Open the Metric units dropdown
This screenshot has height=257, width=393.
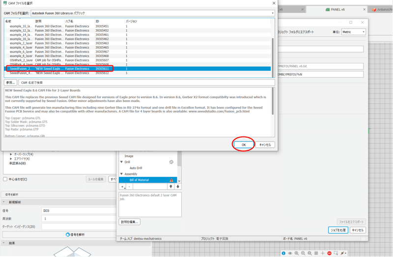pyautogui.click(x=353, y=32)
